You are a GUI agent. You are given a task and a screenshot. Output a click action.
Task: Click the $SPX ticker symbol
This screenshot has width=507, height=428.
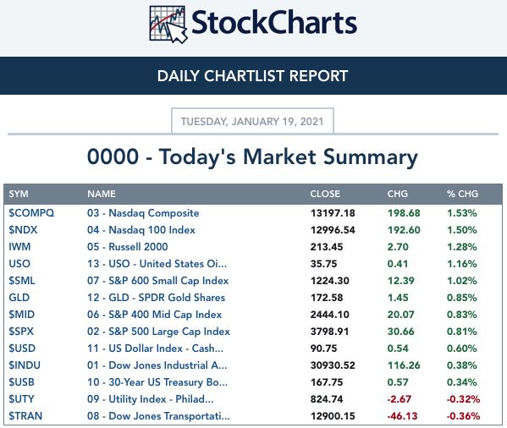click(x=21, y=332)
